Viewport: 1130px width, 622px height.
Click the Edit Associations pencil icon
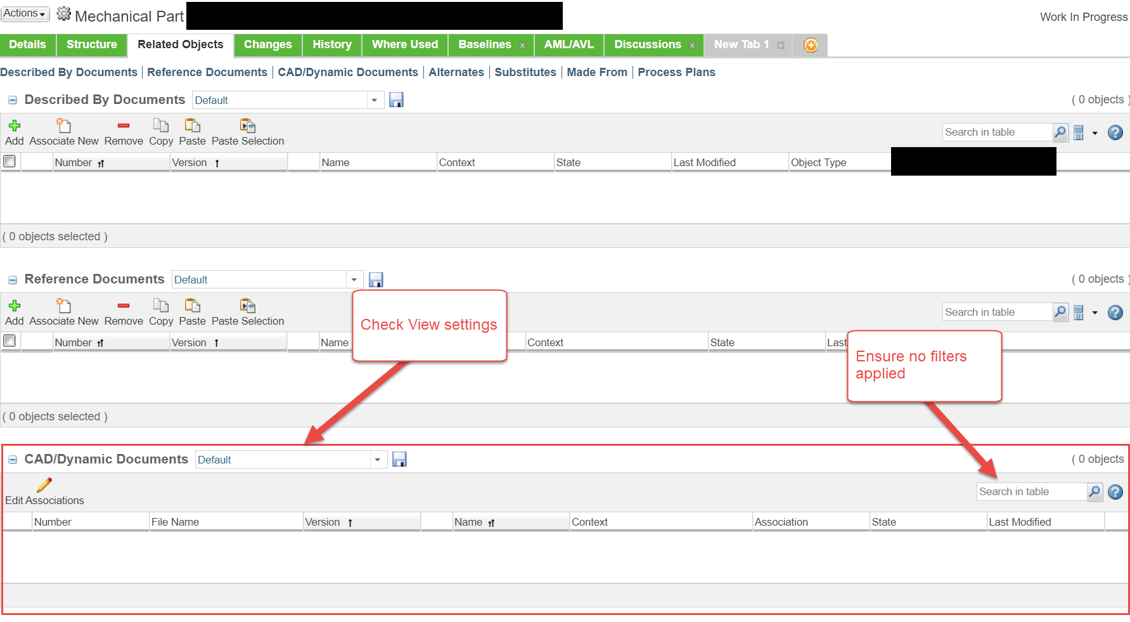tap(43, 484)
